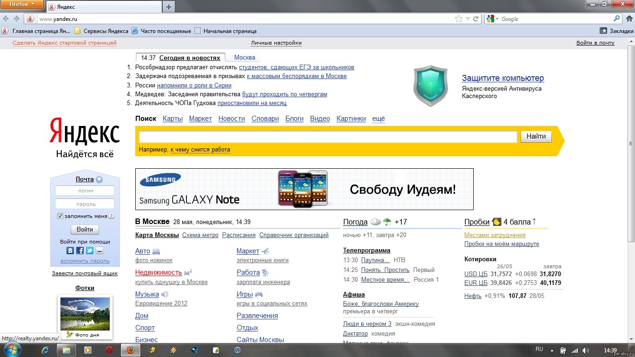Image resolution: width=635 pixels, height=357 pixels.
Task: Go back with the browser back arrow
Action: (x=6, y=19)
